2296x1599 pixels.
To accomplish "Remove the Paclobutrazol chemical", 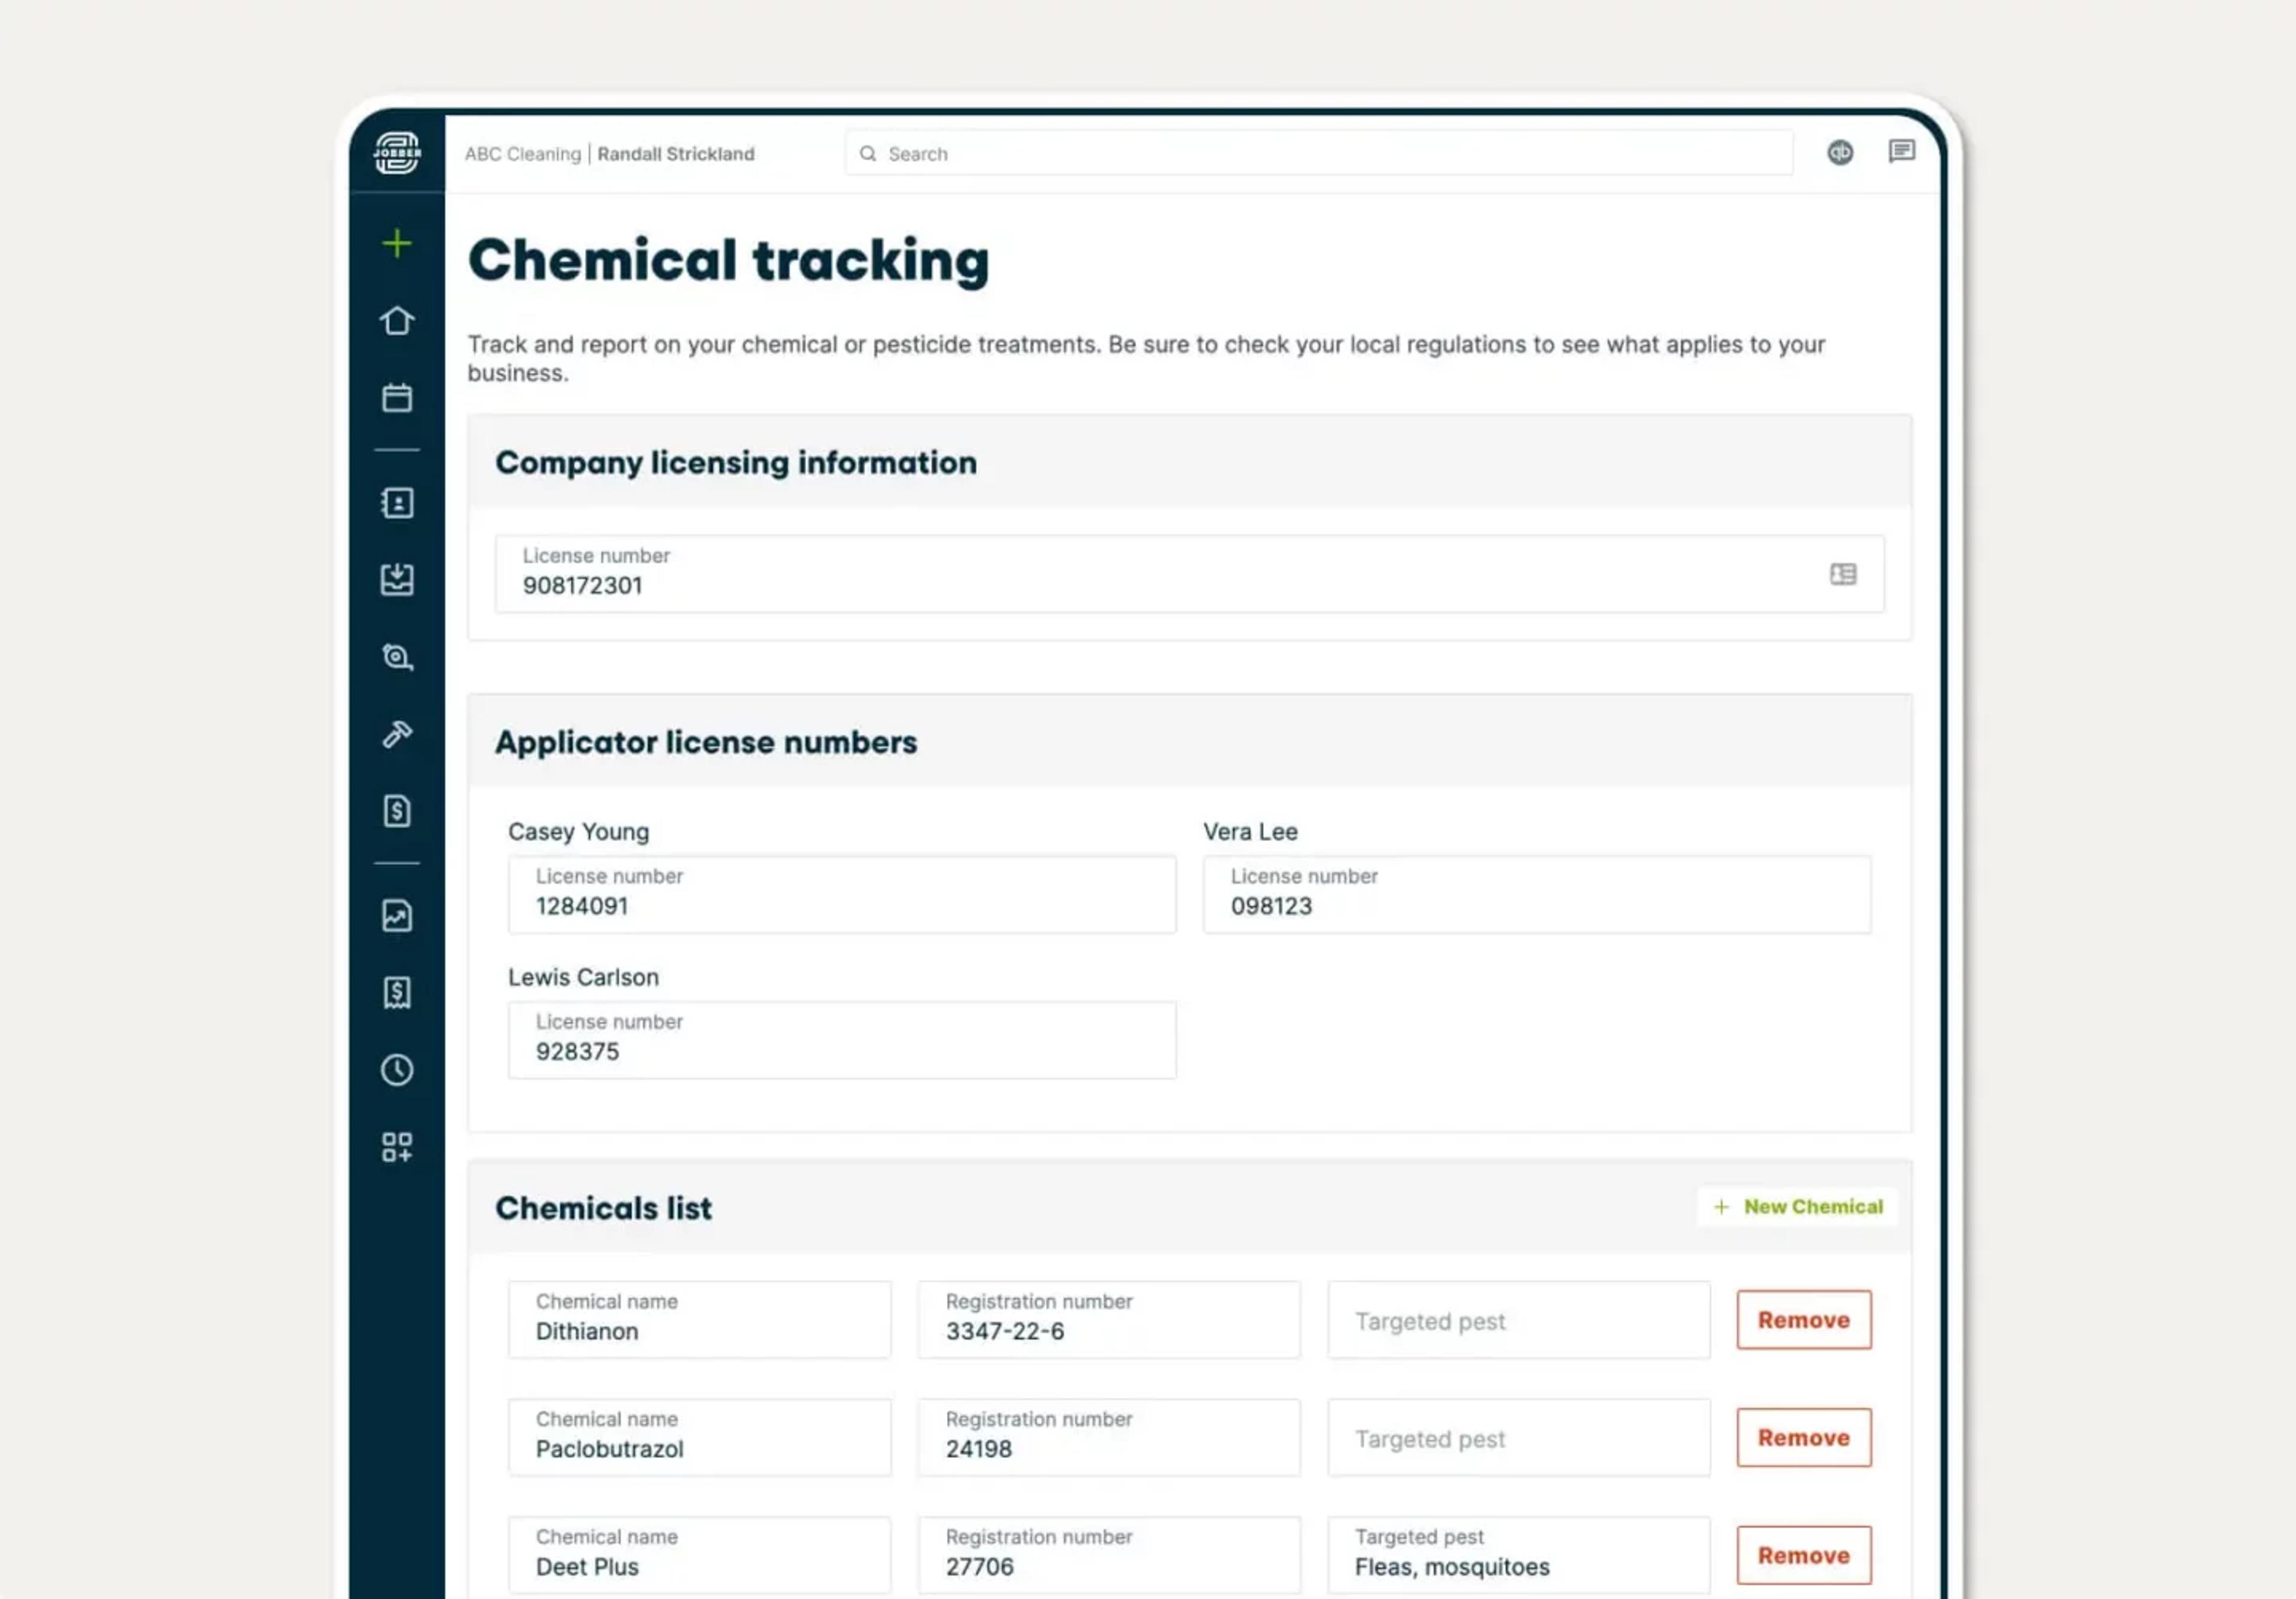I will [1803, 1438].
